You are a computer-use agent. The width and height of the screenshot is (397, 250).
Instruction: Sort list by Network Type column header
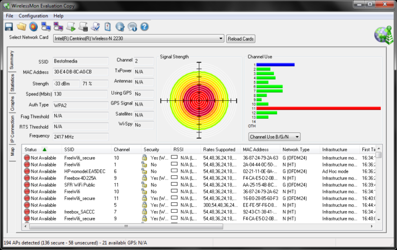[300, 149]
